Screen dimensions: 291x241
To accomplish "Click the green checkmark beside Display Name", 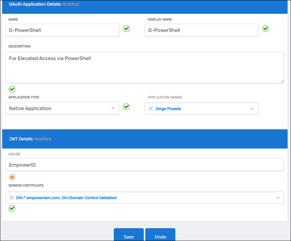I will tap(265, 28).
